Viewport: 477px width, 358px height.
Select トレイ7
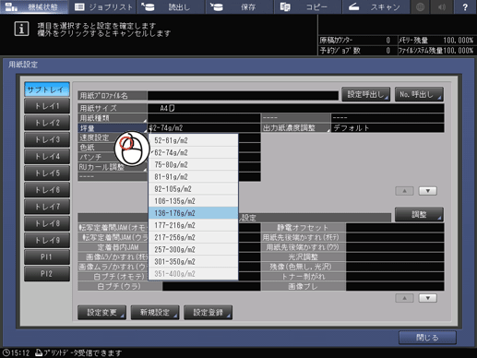tap(47, 207)
